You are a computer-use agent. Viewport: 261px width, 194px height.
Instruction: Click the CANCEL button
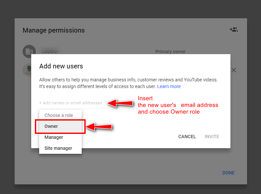[x=187, y=137]
